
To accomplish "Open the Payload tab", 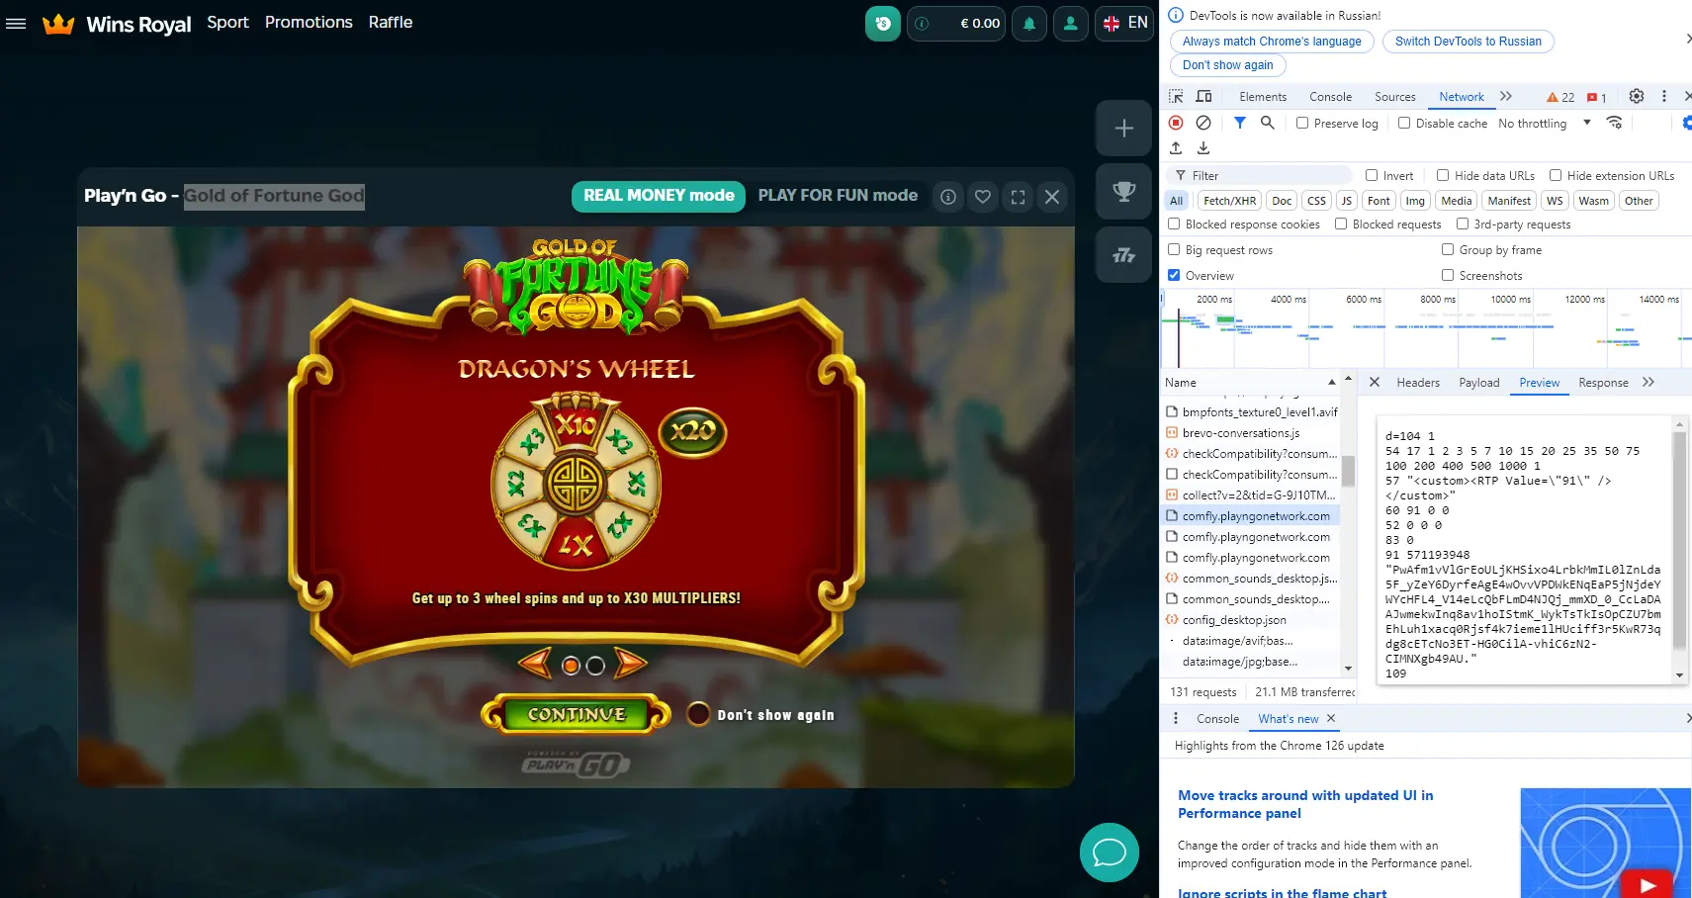I will [1478, 383].
